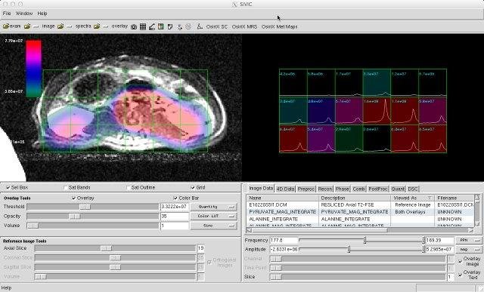
Task: Open the Help menu
Action: (x=42, y=14)
